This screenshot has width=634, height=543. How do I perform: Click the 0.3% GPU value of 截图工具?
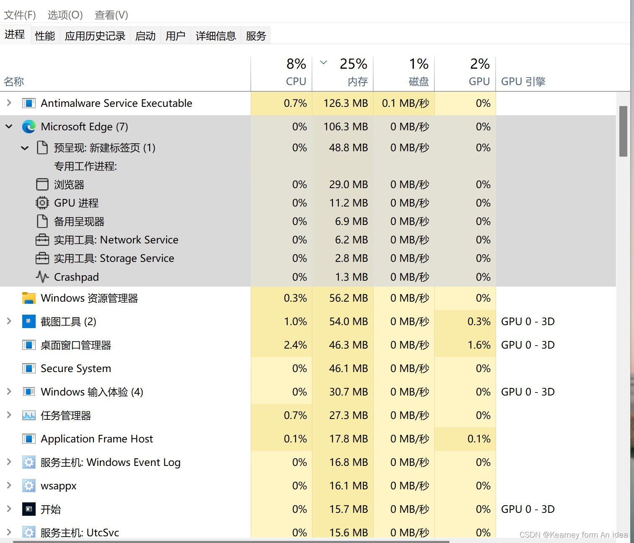pos(479,321)
